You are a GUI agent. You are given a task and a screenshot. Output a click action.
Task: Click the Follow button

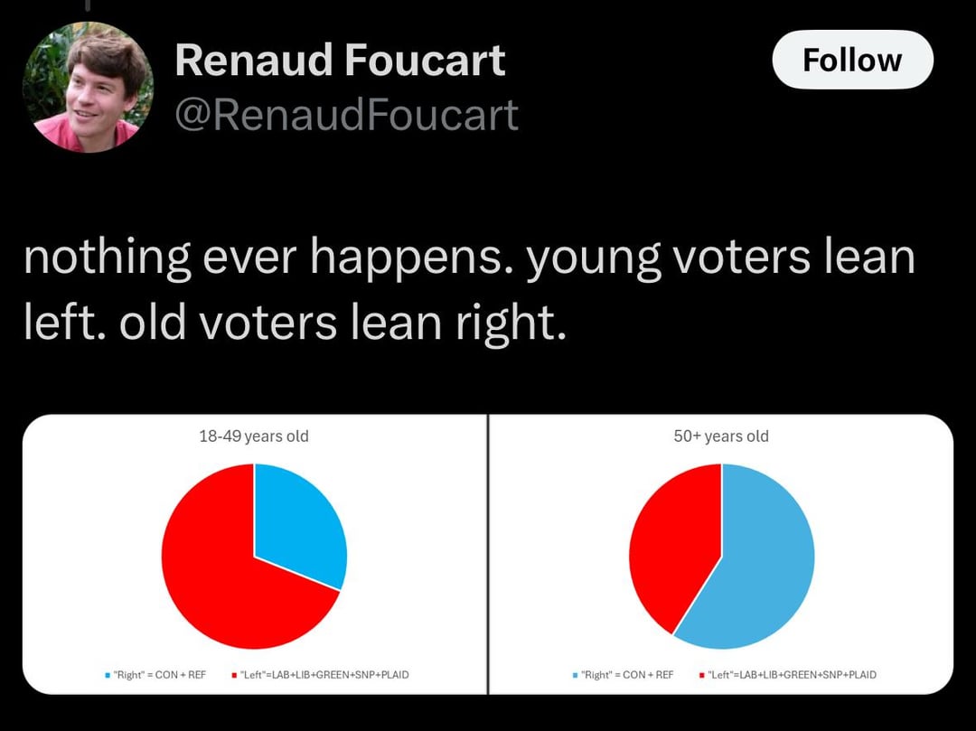(852, 60)
